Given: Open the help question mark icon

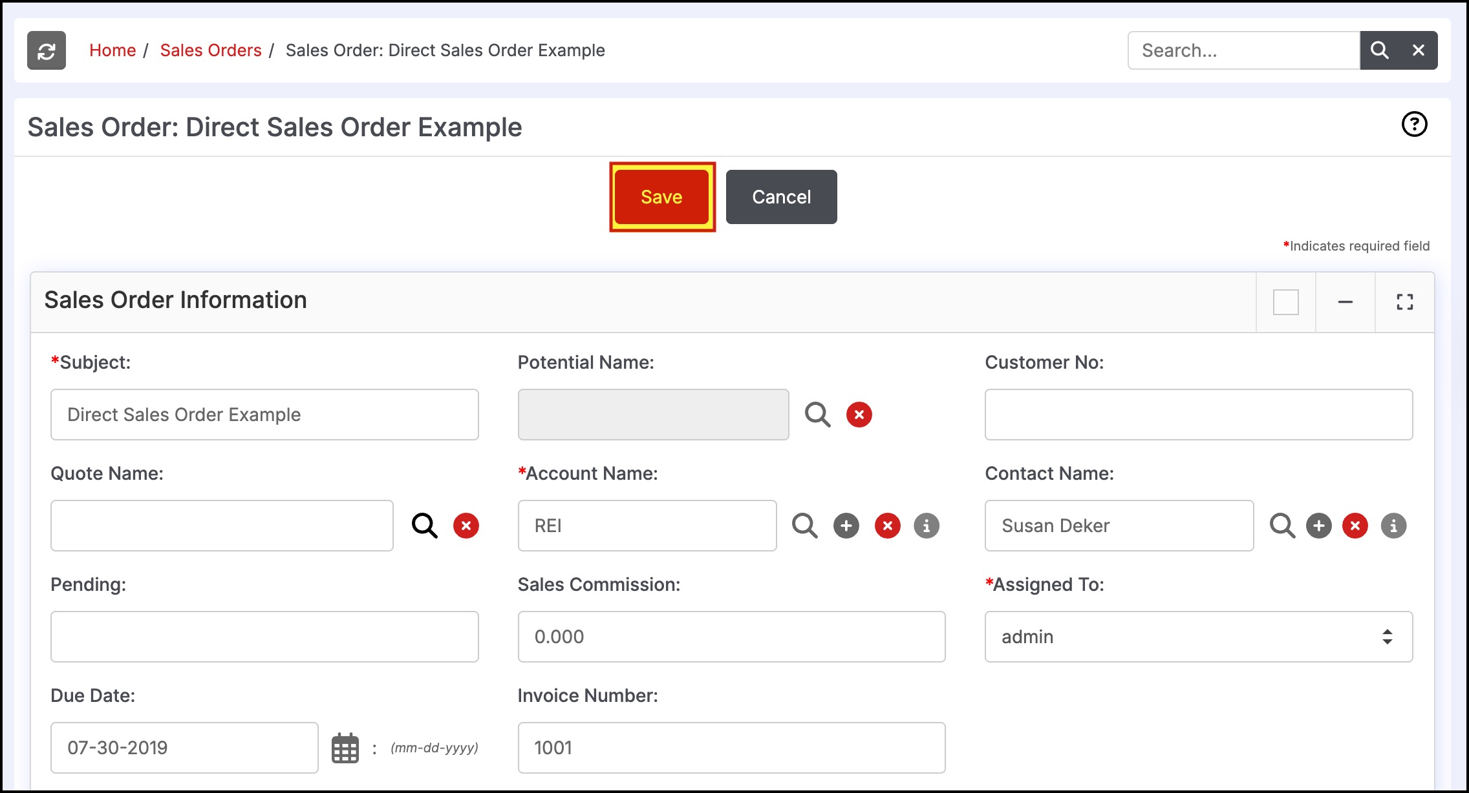Looking at the screenshot, I should [x=1414, y=124].
